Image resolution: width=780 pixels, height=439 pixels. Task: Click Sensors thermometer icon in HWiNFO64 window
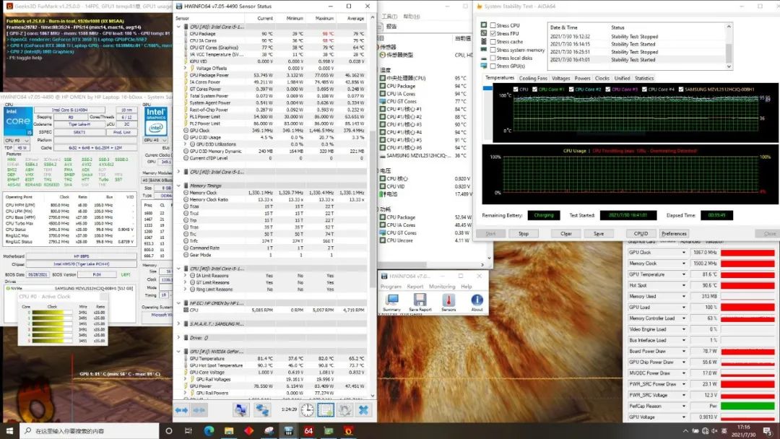tap(448, 303)
